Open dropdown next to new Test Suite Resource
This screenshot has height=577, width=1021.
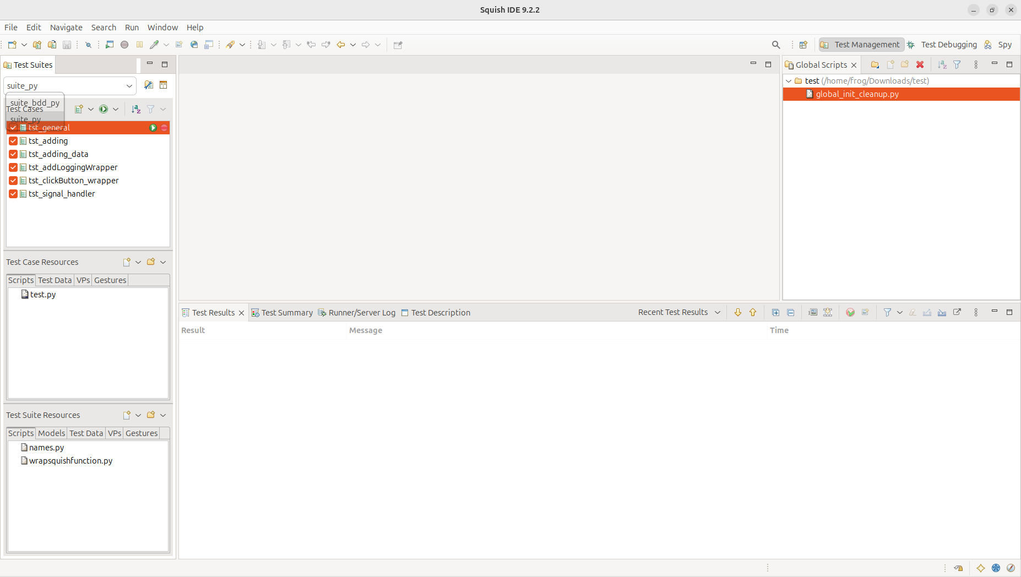pos(138,415)
